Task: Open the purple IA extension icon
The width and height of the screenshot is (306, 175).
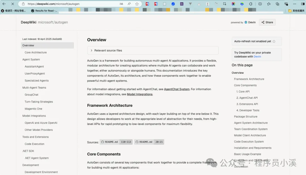Action: click(182, 4)
